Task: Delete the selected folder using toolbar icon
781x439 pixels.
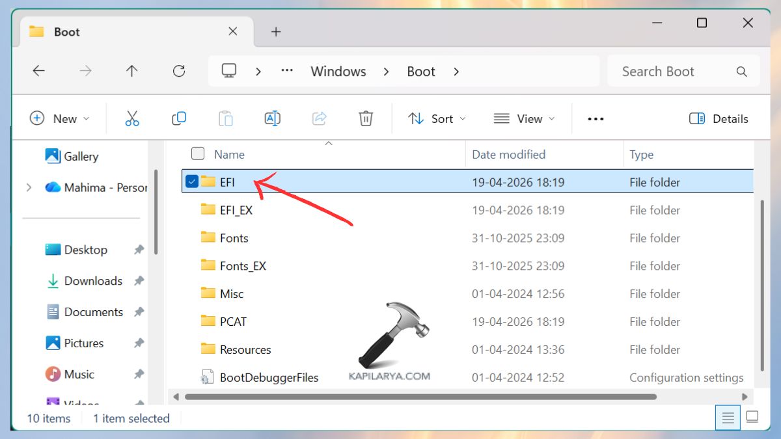Action: [366, 118]
